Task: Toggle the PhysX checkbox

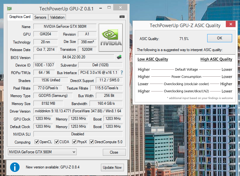Action: tap(74, 142)
